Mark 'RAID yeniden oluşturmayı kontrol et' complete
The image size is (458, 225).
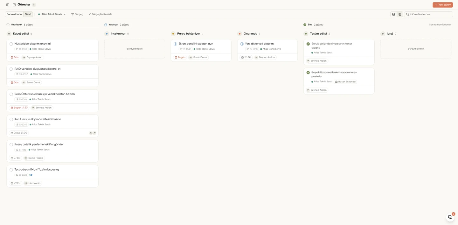click(x=11, y=69)
